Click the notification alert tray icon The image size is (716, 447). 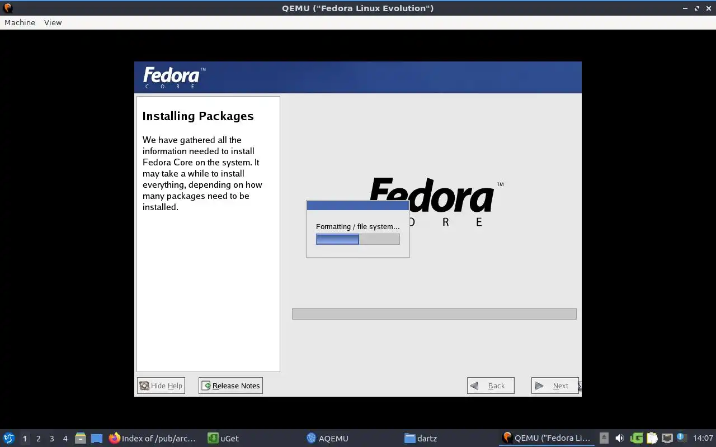pyautogui.click(x=681, y=438)
